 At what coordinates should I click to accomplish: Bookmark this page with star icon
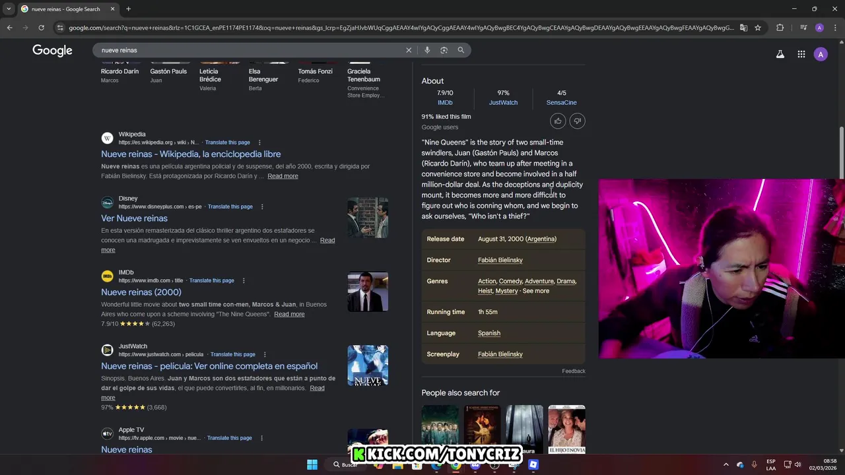[x=758, y=28]
